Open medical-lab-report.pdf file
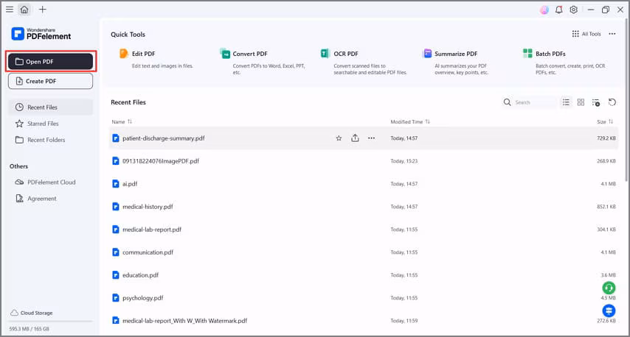The height and width of the screenshot is (337, 630). pyautogui.click(x=364, y=230)
